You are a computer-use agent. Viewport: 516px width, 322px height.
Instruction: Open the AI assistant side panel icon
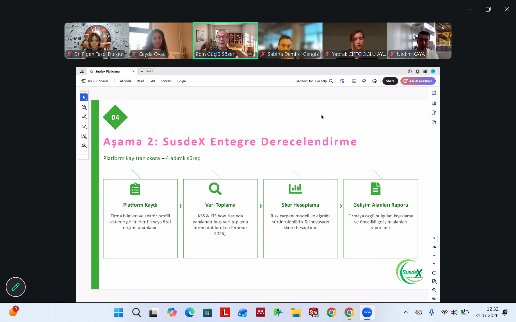pos(434,93)
